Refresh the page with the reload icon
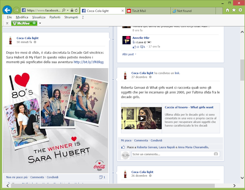Screen dimensions: 245x190 coord(76,10)
